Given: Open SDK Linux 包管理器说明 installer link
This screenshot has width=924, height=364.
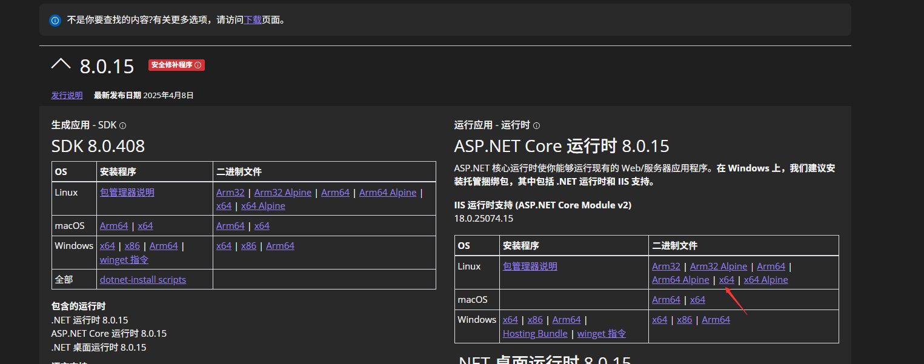Looking at the screenshot, I should (x=127, y=192).
